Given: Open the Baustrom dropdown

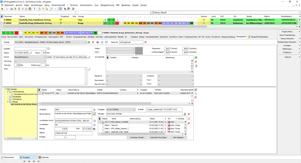Looking at the screenshot, I should point(141,76).
